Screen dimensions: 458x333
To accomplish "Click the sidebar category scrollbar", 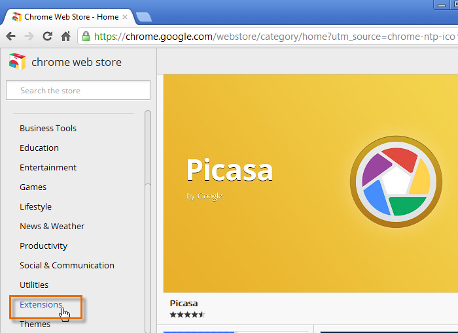I will tap(148, 221).
